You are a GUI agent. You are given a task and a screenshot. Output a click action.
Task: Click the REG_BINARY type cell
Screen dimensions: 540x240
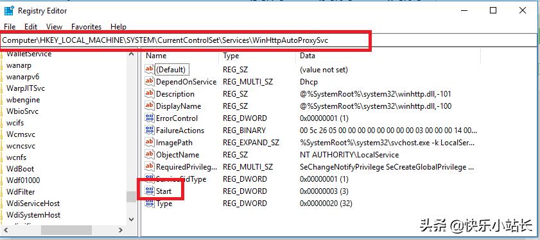(244, 131)
